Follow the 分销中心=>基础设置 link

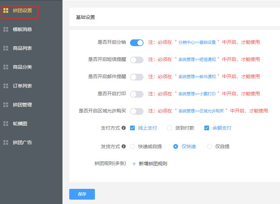[197, 42]
